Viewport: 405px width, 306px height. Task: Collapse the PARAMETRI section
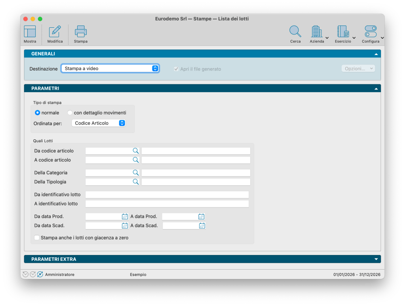376,89
